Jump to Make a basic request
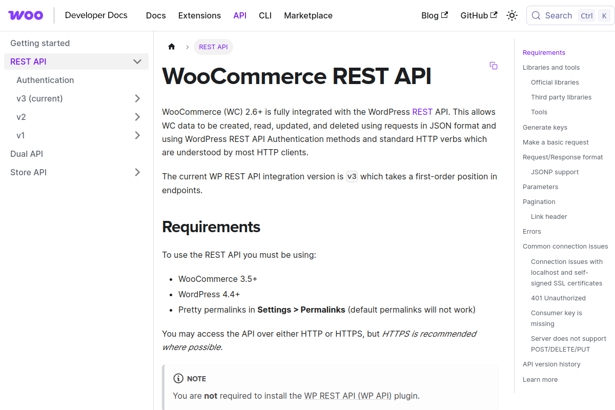This screenshot has height=410, width=615. pos(556,142)
